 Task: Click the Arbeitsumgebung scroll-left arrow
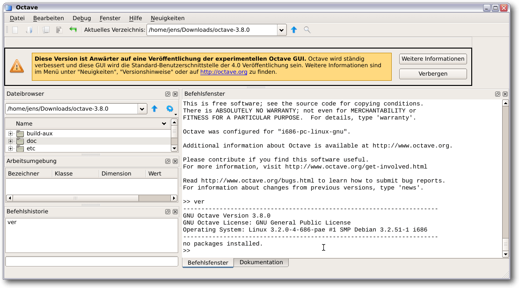coord(10,198)
